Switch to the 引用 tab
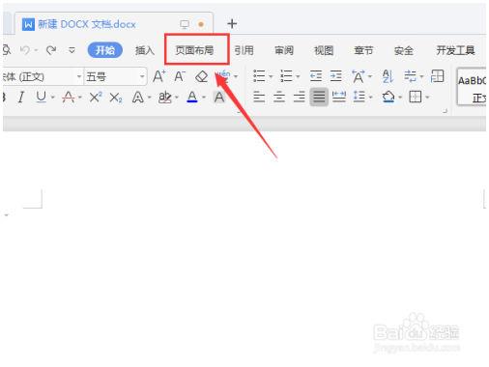 244,50
